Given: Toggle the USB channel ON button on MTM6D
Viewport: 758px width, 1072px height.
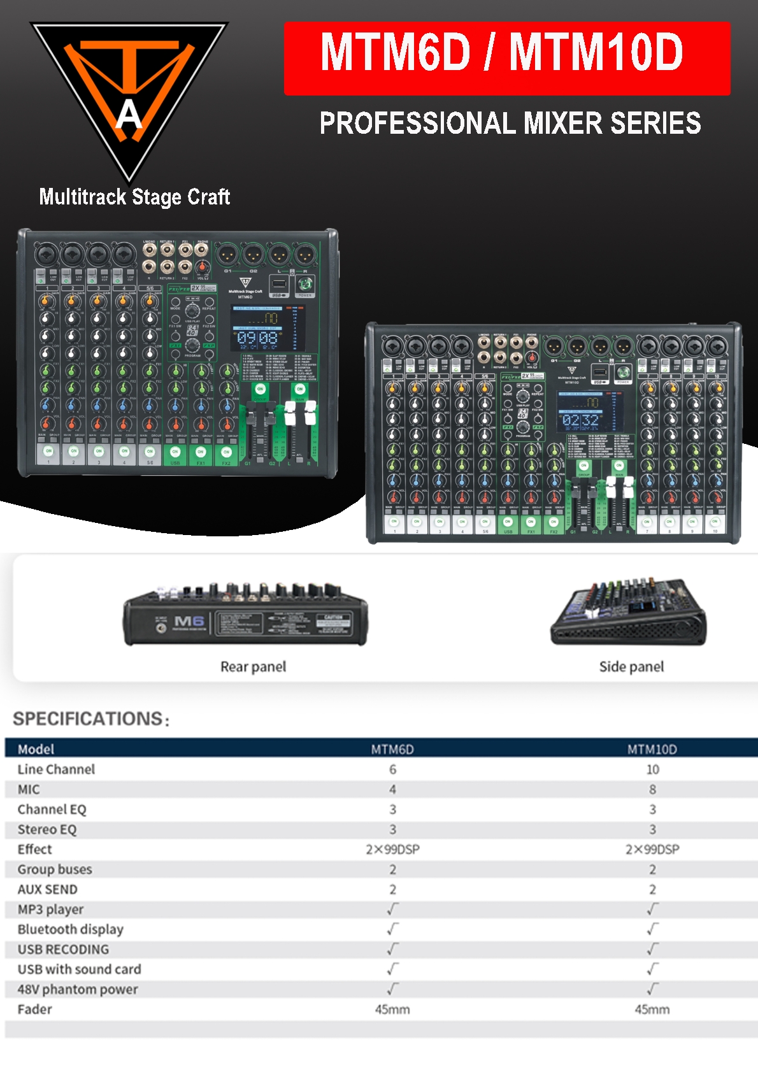Looking at the screenshot, I should coord(175,452).
